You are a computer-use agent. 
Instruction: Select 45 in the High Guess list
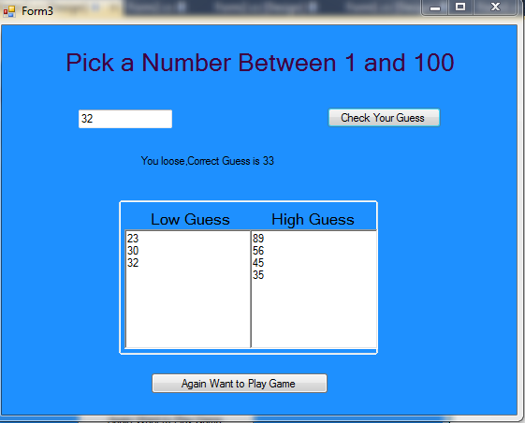point(258,263)
